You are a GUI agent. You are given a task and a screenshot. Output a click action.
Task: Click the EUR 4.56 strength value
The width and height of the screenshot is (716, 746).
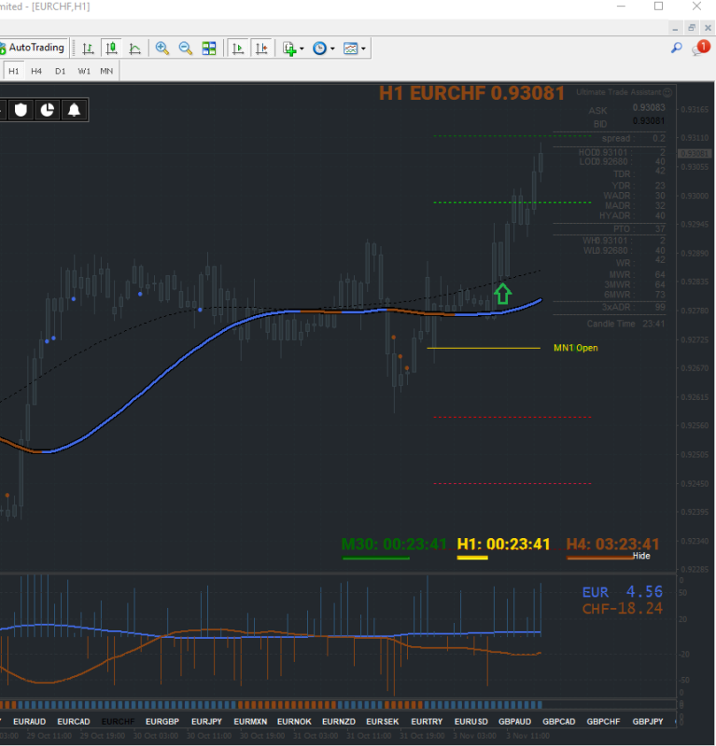[x=623, y=592]
